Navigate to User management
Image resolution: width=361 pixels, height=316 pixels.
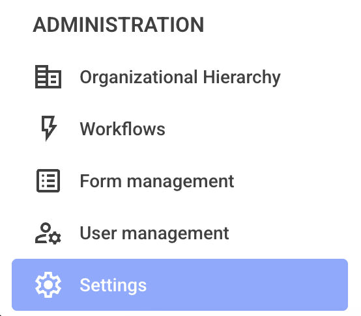coord(180,233)
